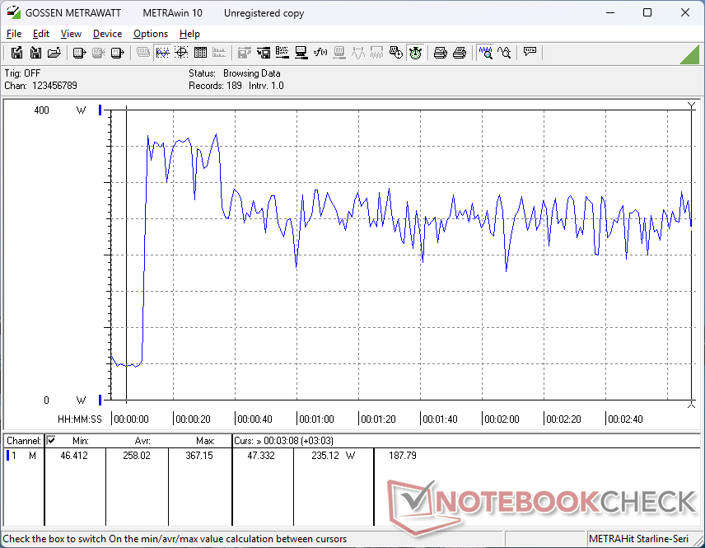705x548 pixels.
Task: Open the Help menu
Action: pos(189,34)
